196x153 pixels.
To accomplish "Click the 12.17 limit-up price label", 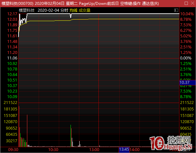I will (x=12, y=14).
